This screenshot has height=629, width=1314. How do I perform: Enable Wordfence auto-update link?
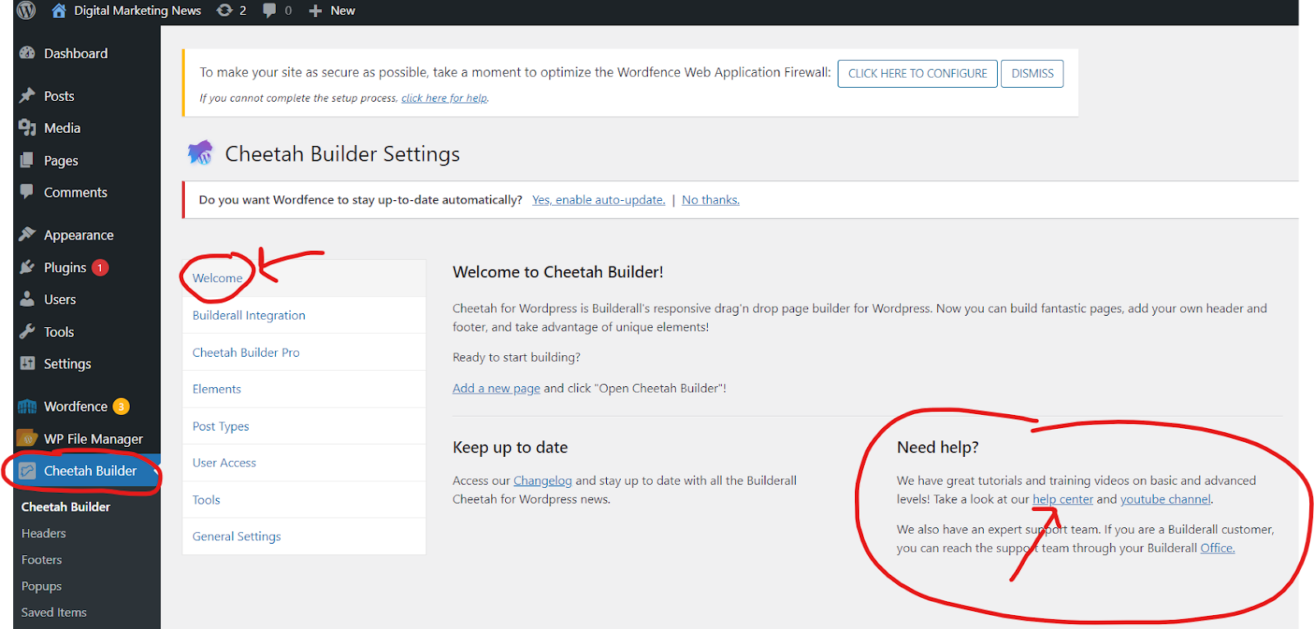(x=599, y=200)
